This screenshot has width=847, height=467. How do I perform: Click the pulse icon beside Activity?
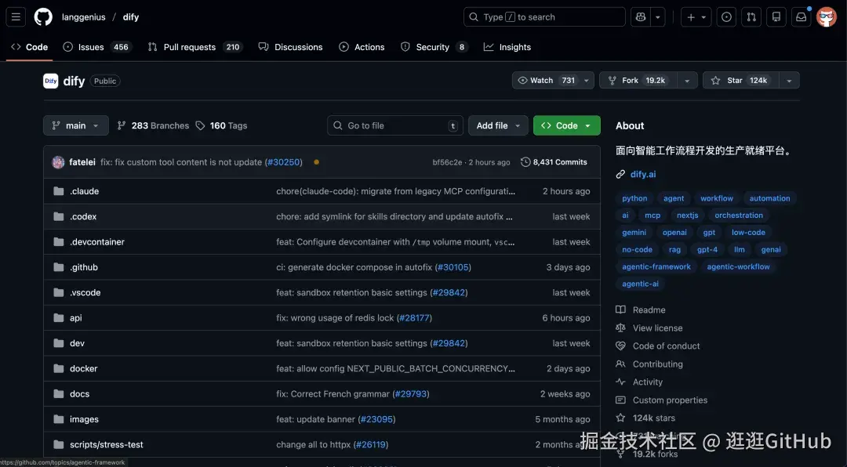[x=620, y=382]
